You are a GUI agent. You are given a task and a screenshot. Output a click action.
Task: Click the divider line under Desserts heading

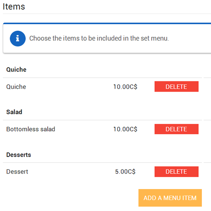click(x=102, y=162)
